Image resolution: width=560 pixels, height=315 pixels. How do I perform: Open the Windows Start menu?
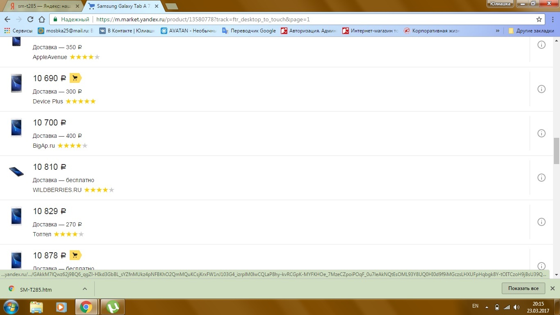[10, 306]
